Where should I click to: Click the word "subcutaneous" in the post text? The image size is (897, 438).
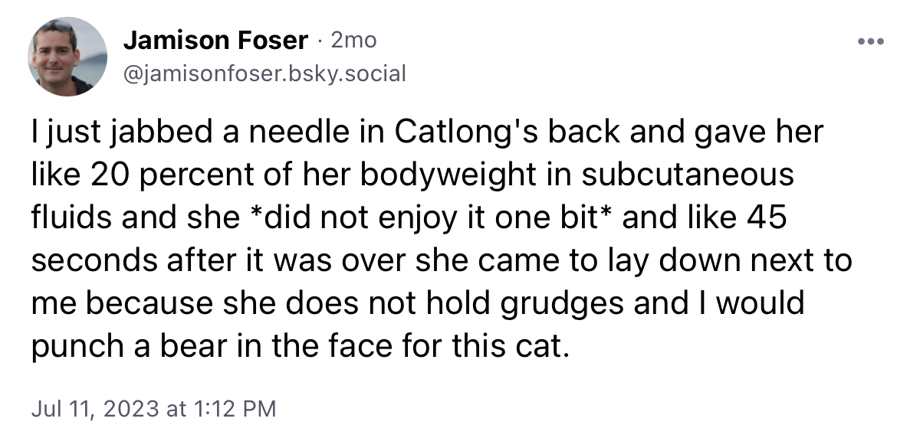point(688,175)
